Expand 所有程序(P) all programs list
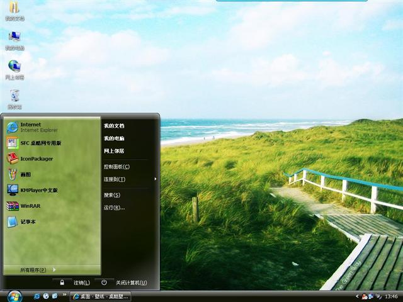Image resolution: width=403 pixels, height=302 pixels. click(52, 270)
